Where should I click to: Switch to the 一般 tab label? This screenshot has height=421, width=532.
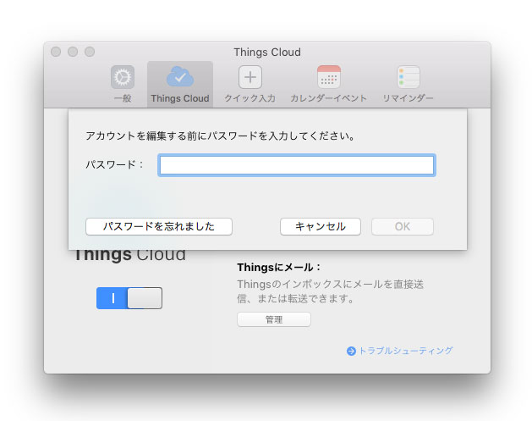123,98
